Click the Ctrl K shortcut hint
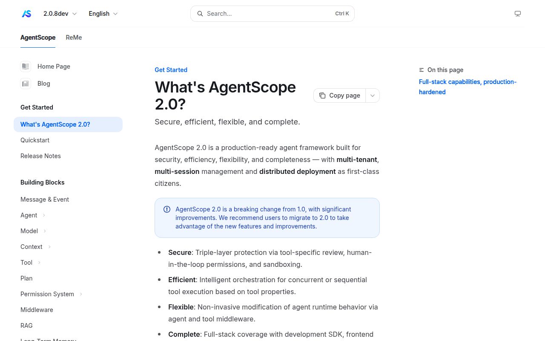This screenshot has height=341, width=545. [x=342, y=14]
